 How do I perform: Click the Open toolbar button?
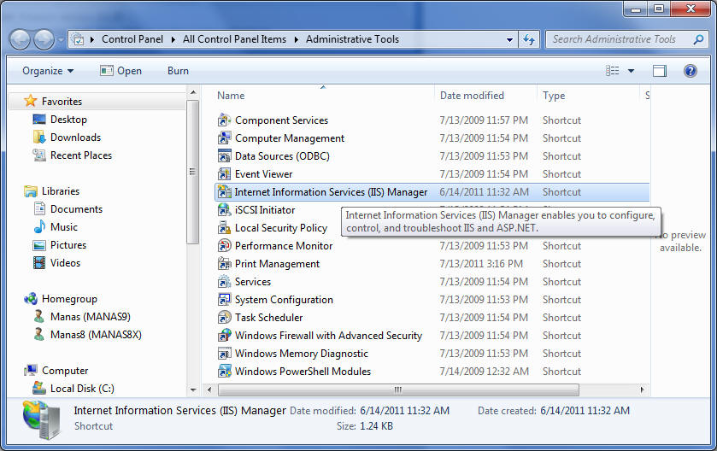coord(121,71)
